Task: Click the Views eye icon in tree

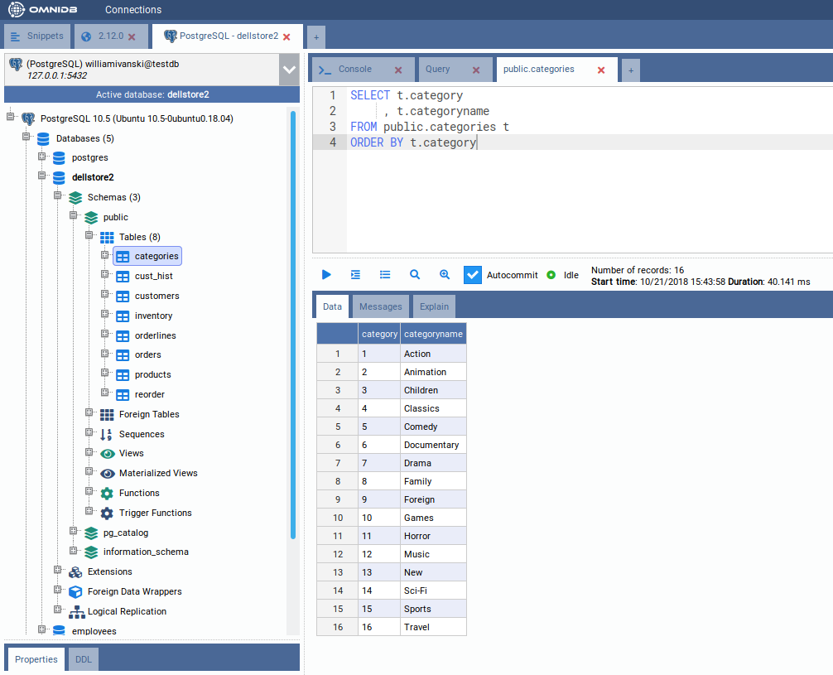Action: click(107, 454)
